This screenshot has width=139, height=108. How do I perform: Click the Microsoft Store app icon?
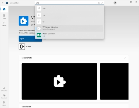[7, 3]
